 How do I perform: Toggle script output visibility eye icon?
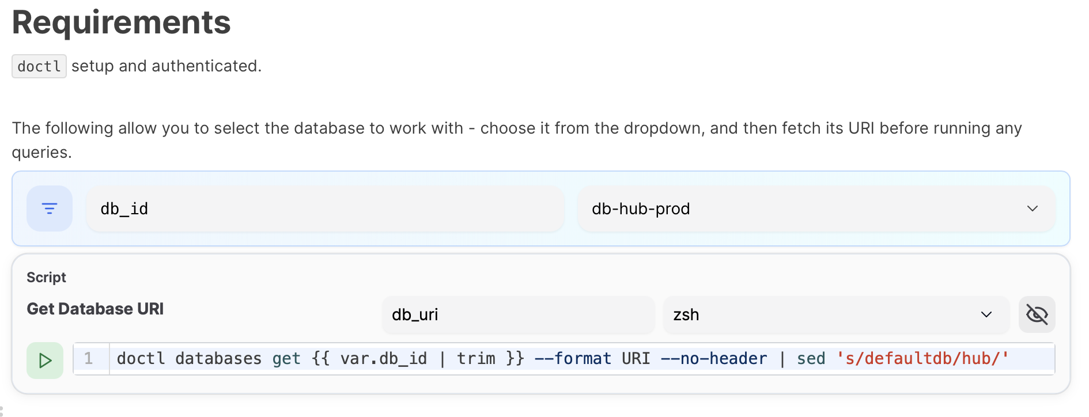(x=1037, y=314)
